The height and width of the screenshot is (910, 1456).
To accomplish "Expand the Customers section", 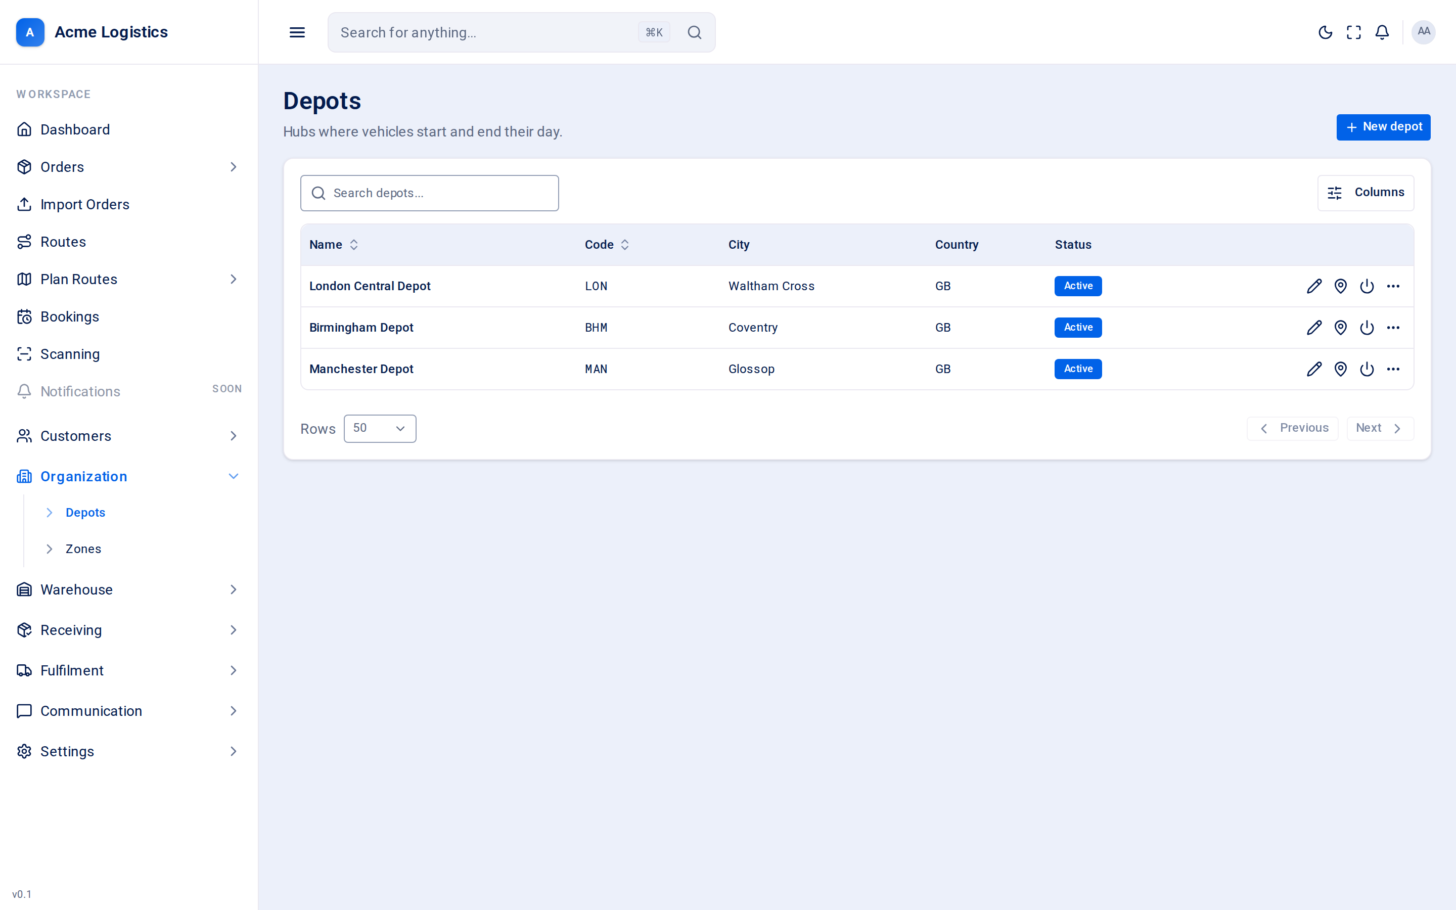I will [x=129, y=436].
